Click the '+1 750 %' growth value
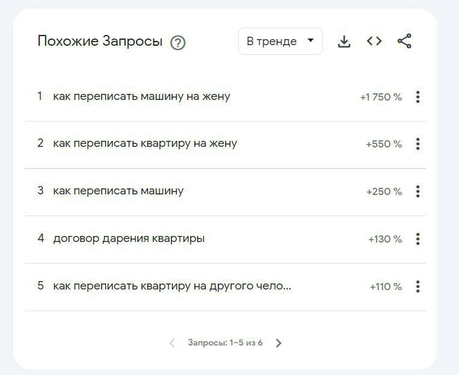Viewport: 459px width, 375px height. 381,97
